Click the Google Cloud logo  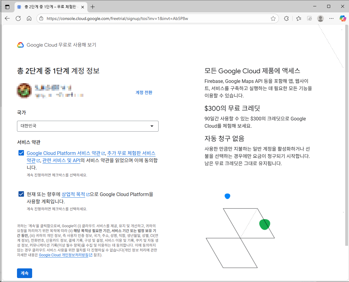21,45
